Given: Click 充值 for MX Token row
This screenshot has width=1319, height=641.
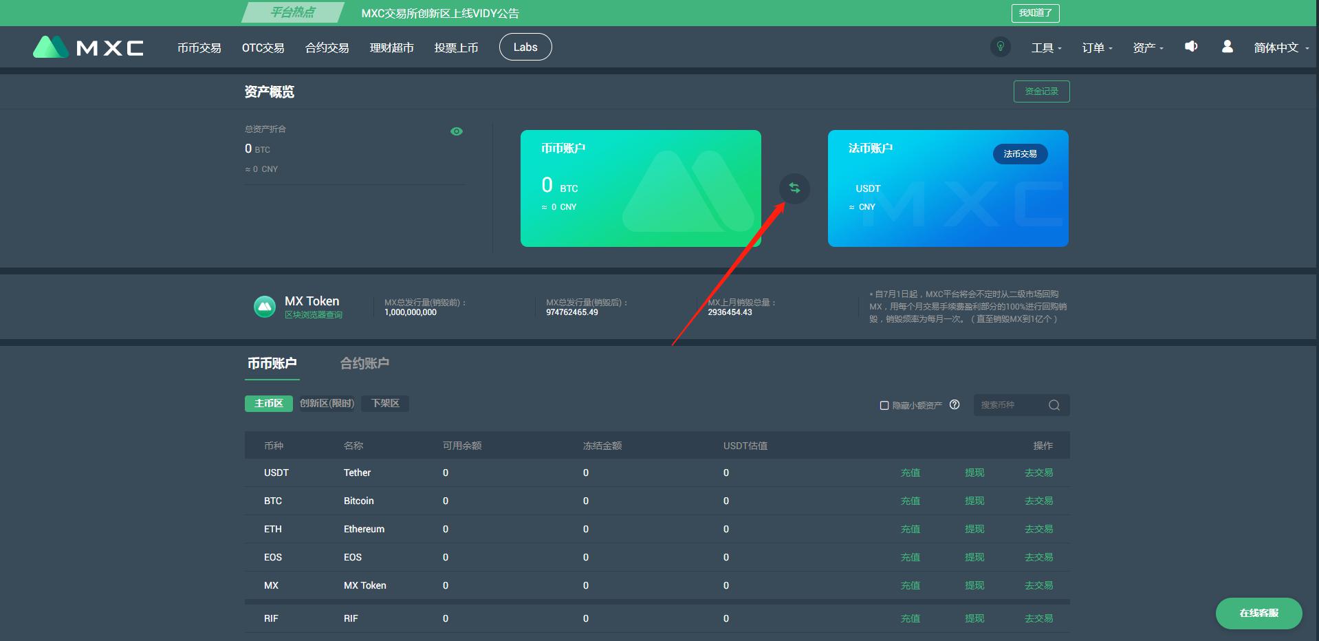Looking at the screenshot, I should click(911, 585).
